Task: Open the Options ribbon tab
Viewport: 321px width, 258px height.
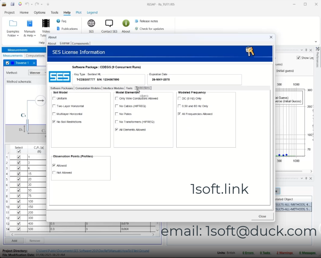Action: click(x=40, y=12)
